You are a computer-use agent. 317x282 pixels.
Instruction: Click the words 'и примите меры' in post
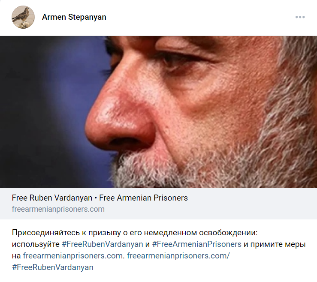[275, 244]
